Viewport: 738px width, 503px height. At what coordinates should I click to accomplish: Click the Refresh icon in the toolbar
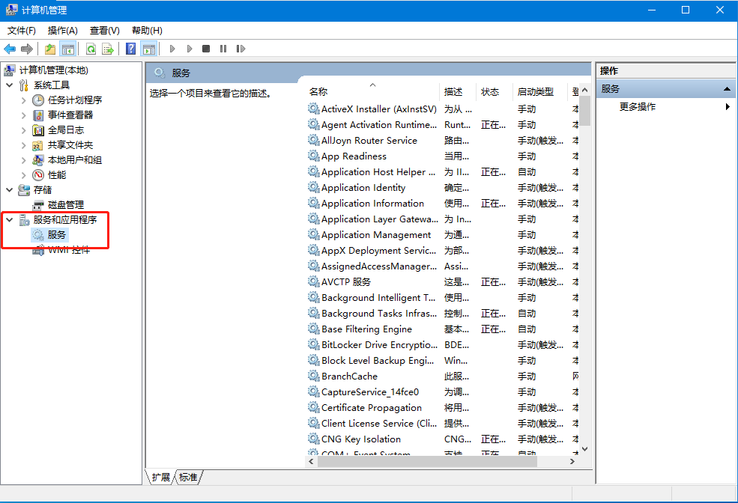coord(91,48)
